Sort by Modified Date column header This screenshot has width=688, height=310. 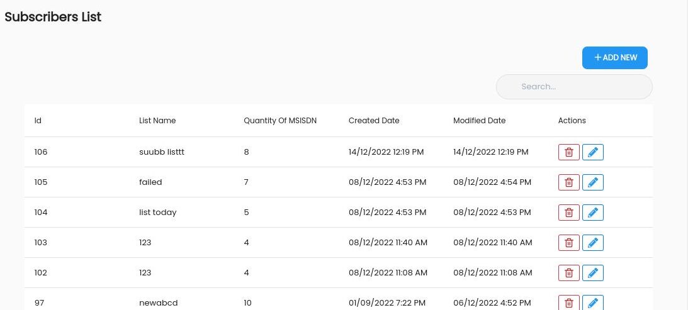click(x=479, y=121)
